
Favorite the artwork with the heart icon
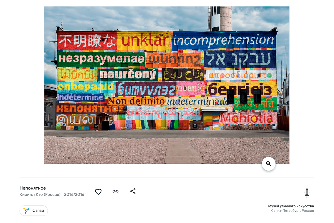pyautogui.click(x=98, y=192)
